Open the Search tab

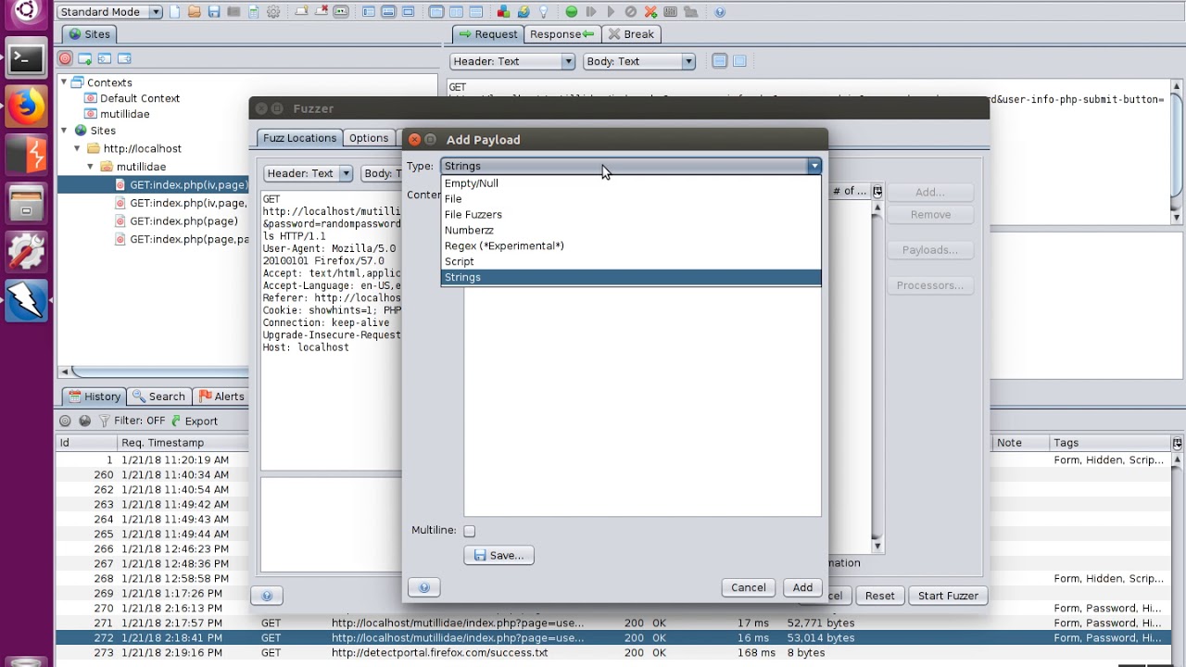159,396
